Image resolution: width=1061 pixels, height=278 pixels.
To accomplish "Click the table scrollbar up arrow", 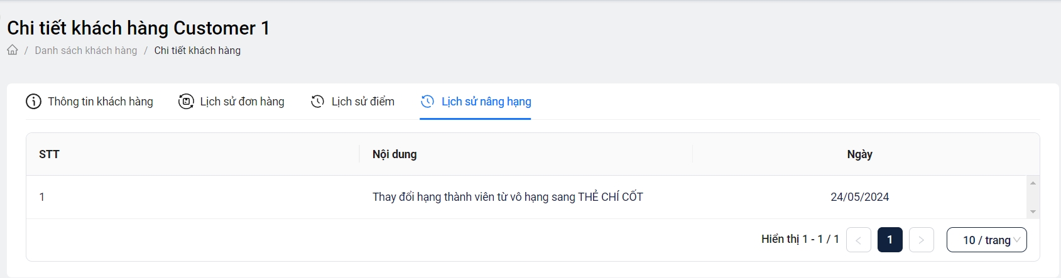I will pos(1033,183).
